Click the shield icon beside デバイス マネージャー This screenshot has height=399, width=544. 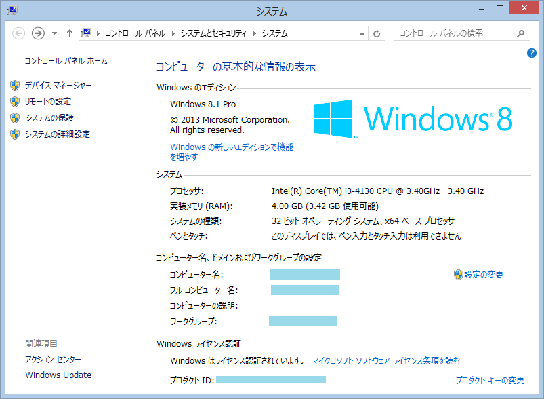pos(15,85)
